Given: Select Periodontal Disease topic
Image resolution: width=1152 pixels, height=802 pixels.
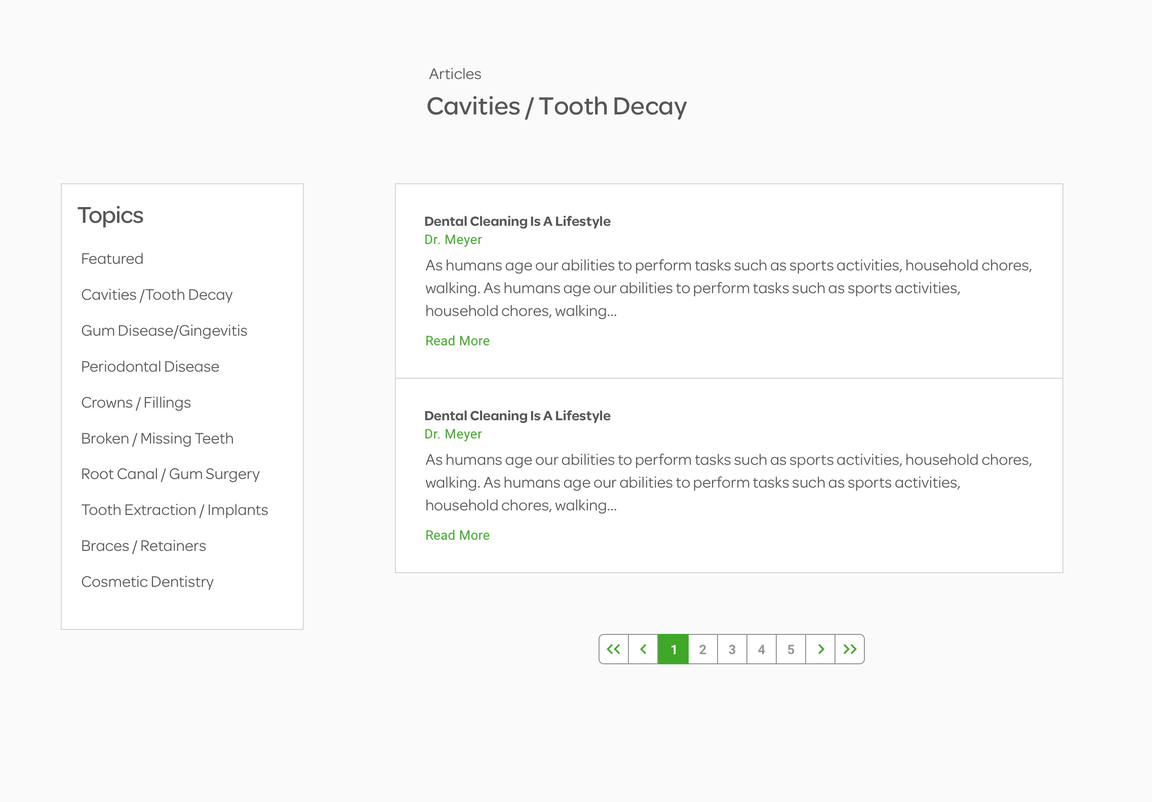Looking at the screenshot, I should pyautogui.click(x=150, y=367).
